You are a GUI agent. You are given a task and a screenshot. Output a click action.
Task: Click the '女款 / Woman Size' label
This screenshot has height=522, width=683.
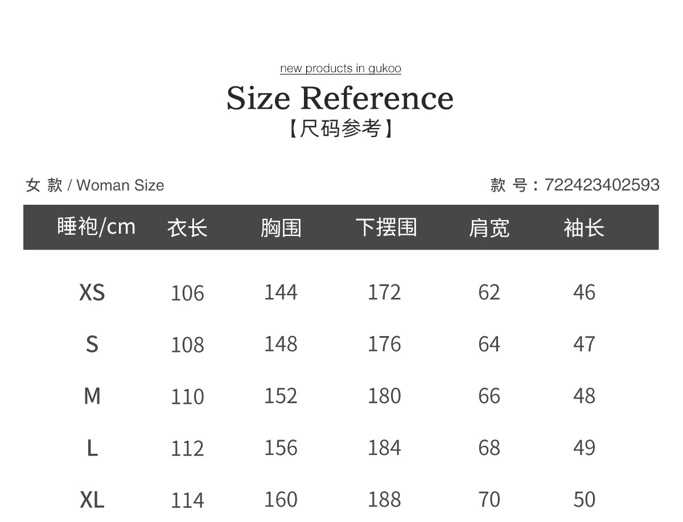(x=95, y=185)
